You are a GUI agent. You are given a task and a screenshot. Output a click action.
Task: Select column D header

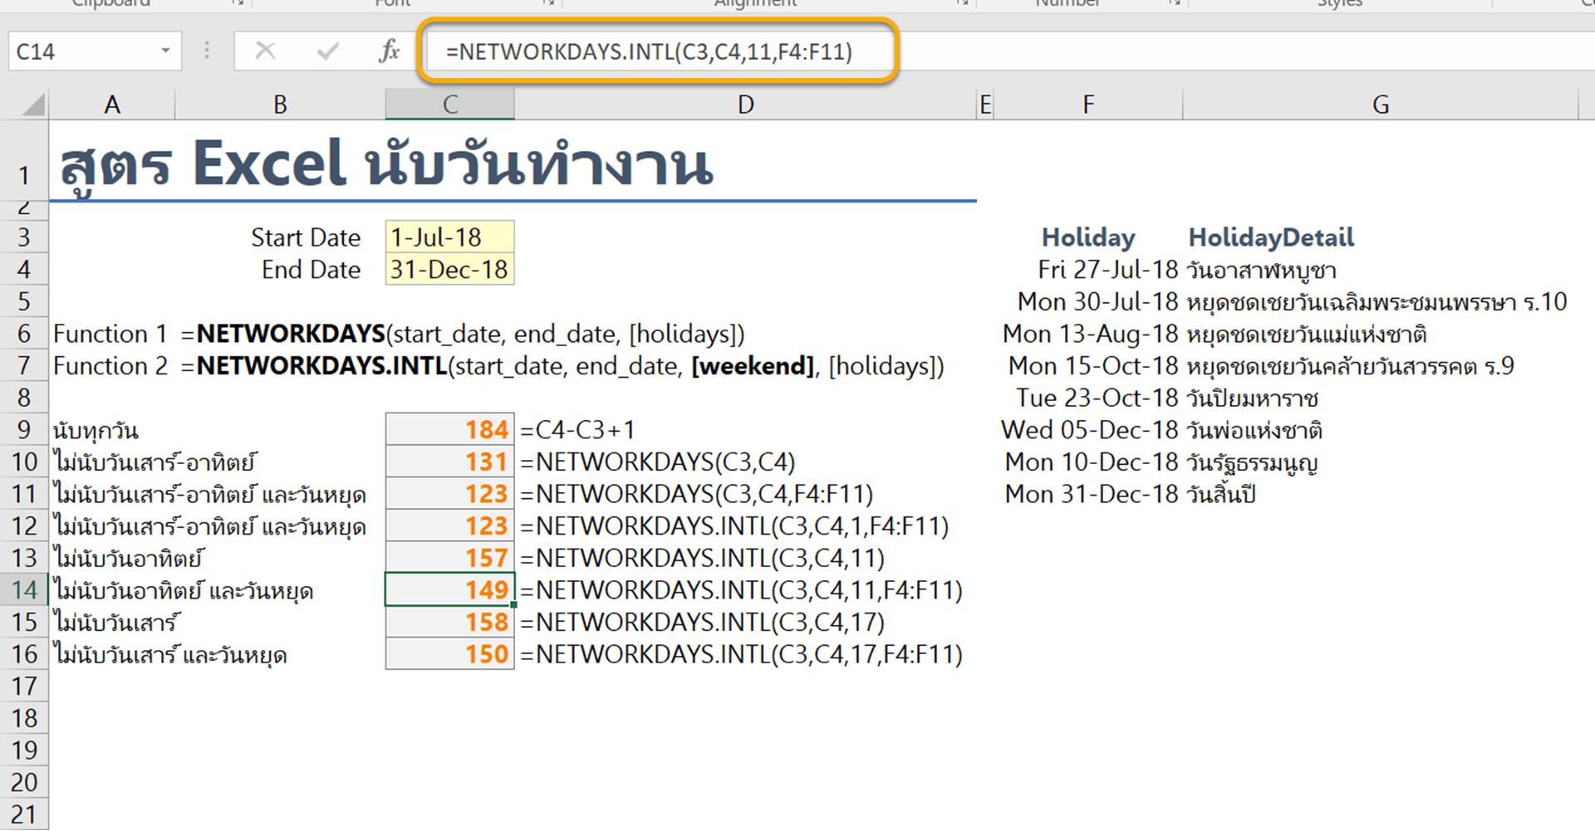point(745,105)
